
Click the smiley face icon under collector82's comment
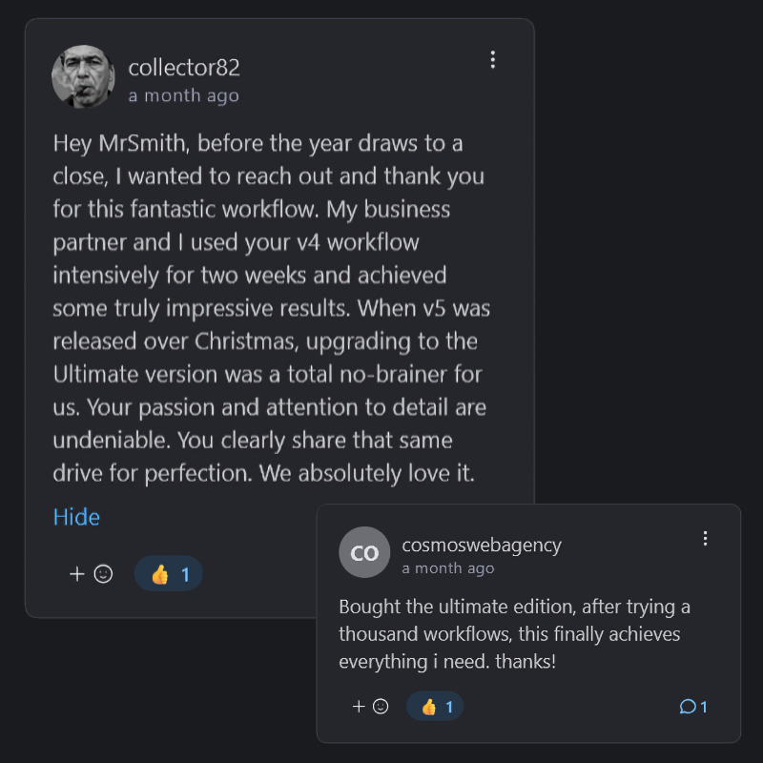tap(104, 574)
